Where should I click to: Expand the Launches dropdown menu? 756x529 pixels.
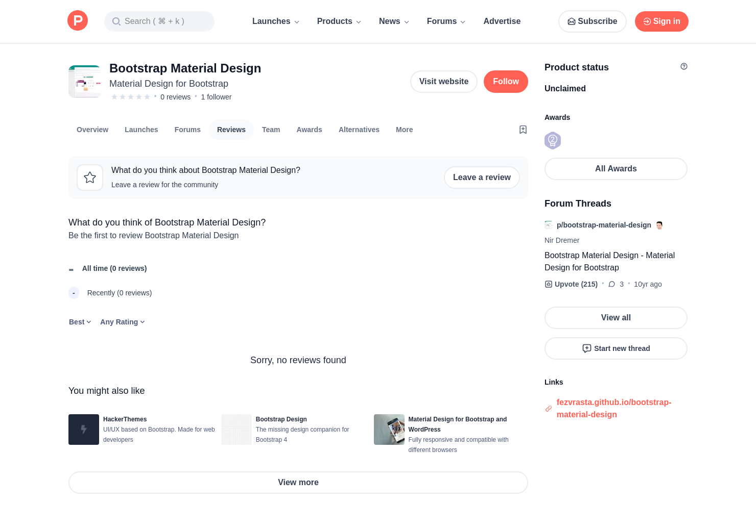(275, 21)
